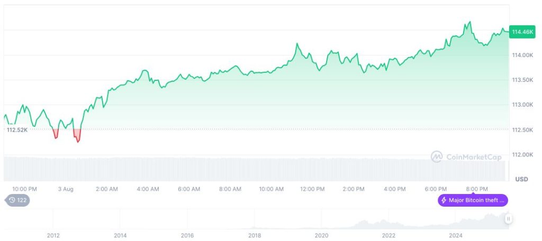Screen dimensions: 542x241
Task: Click the 8:00 PM time axis label
Action: 476,189
